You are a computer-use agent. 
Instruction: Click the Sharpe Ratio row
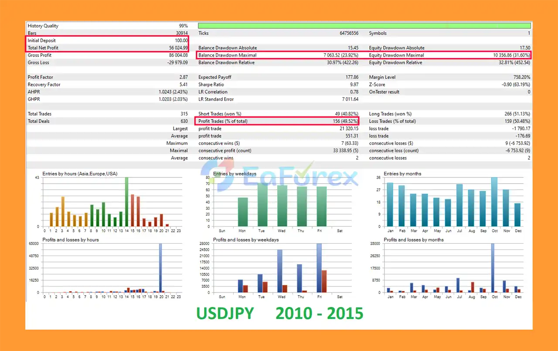[278, 85]
